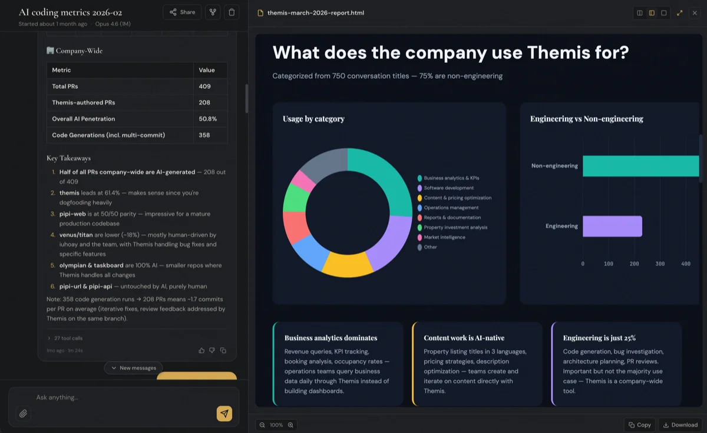Send the message with the paper plane icon

(224, 414)
